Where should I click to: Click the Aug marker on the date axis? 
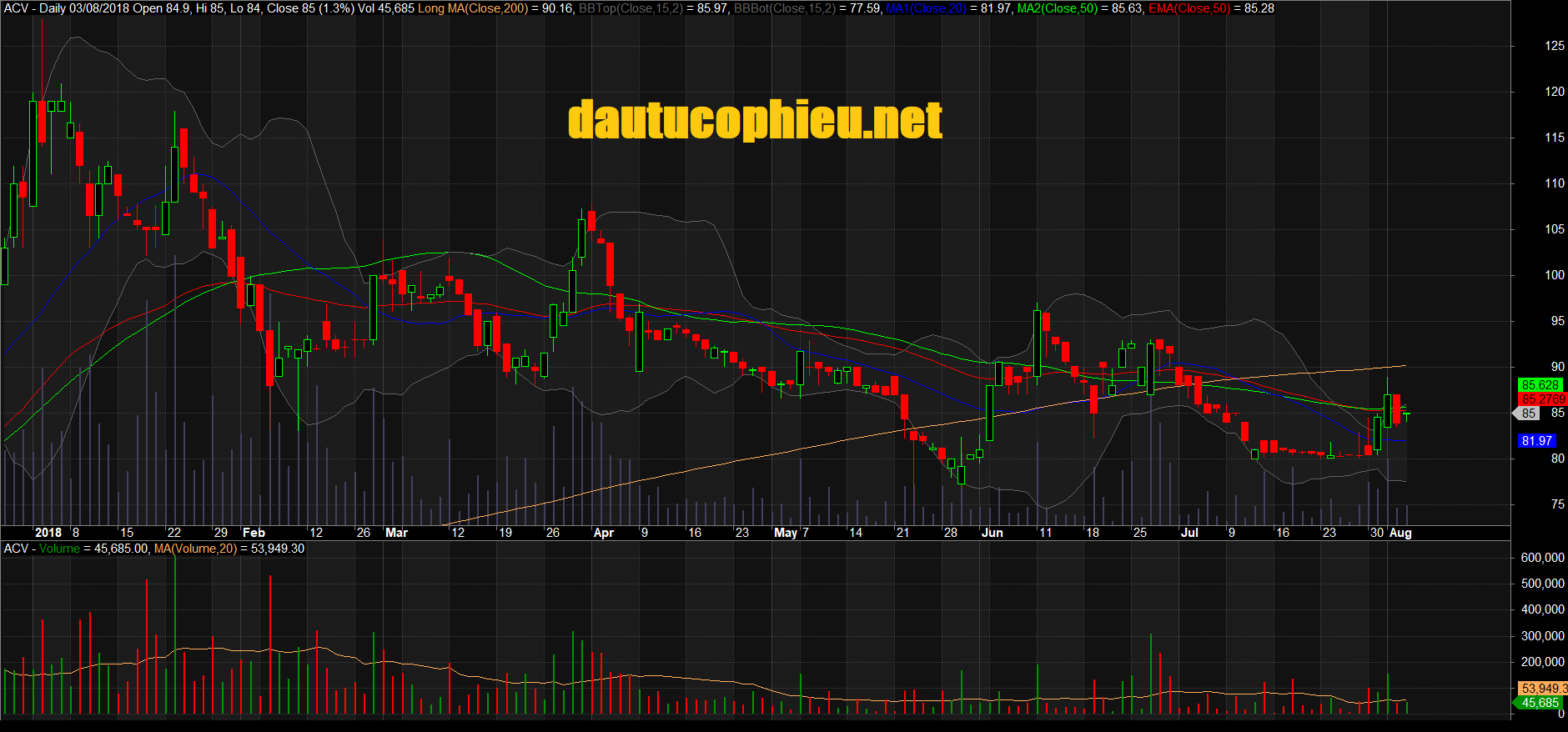coord(1400,533)
